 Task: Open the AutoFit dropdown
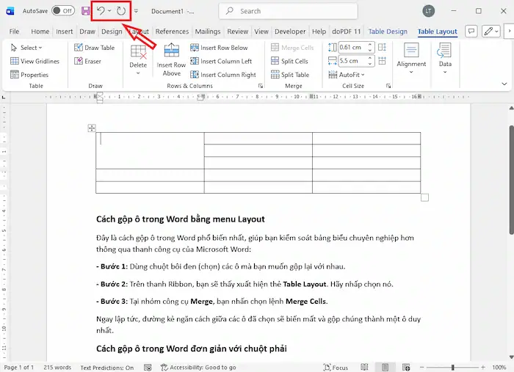[347, 75]
